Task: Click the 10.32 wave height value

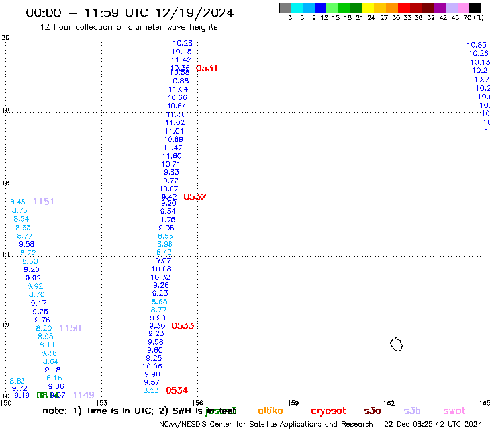Action: (x=160, y=277)
